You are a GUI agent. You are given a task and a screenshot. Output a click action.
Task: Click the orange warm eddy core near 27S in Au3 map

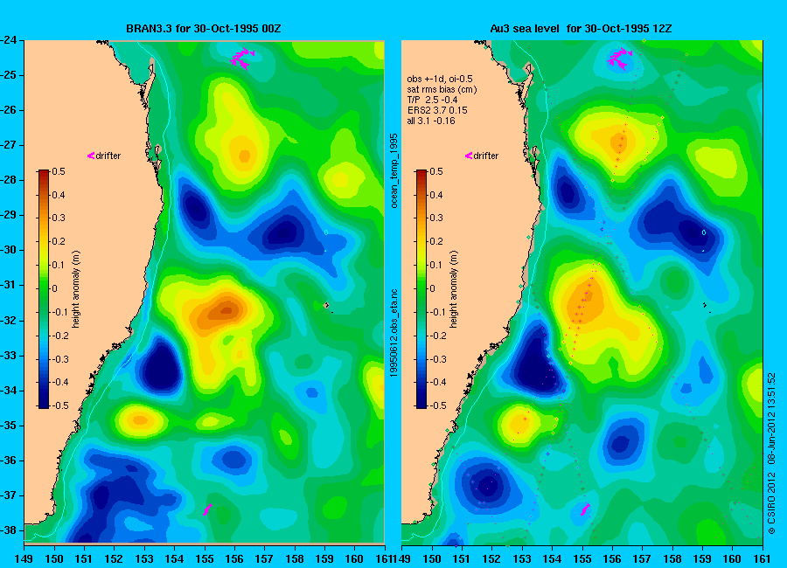(619, 142)
